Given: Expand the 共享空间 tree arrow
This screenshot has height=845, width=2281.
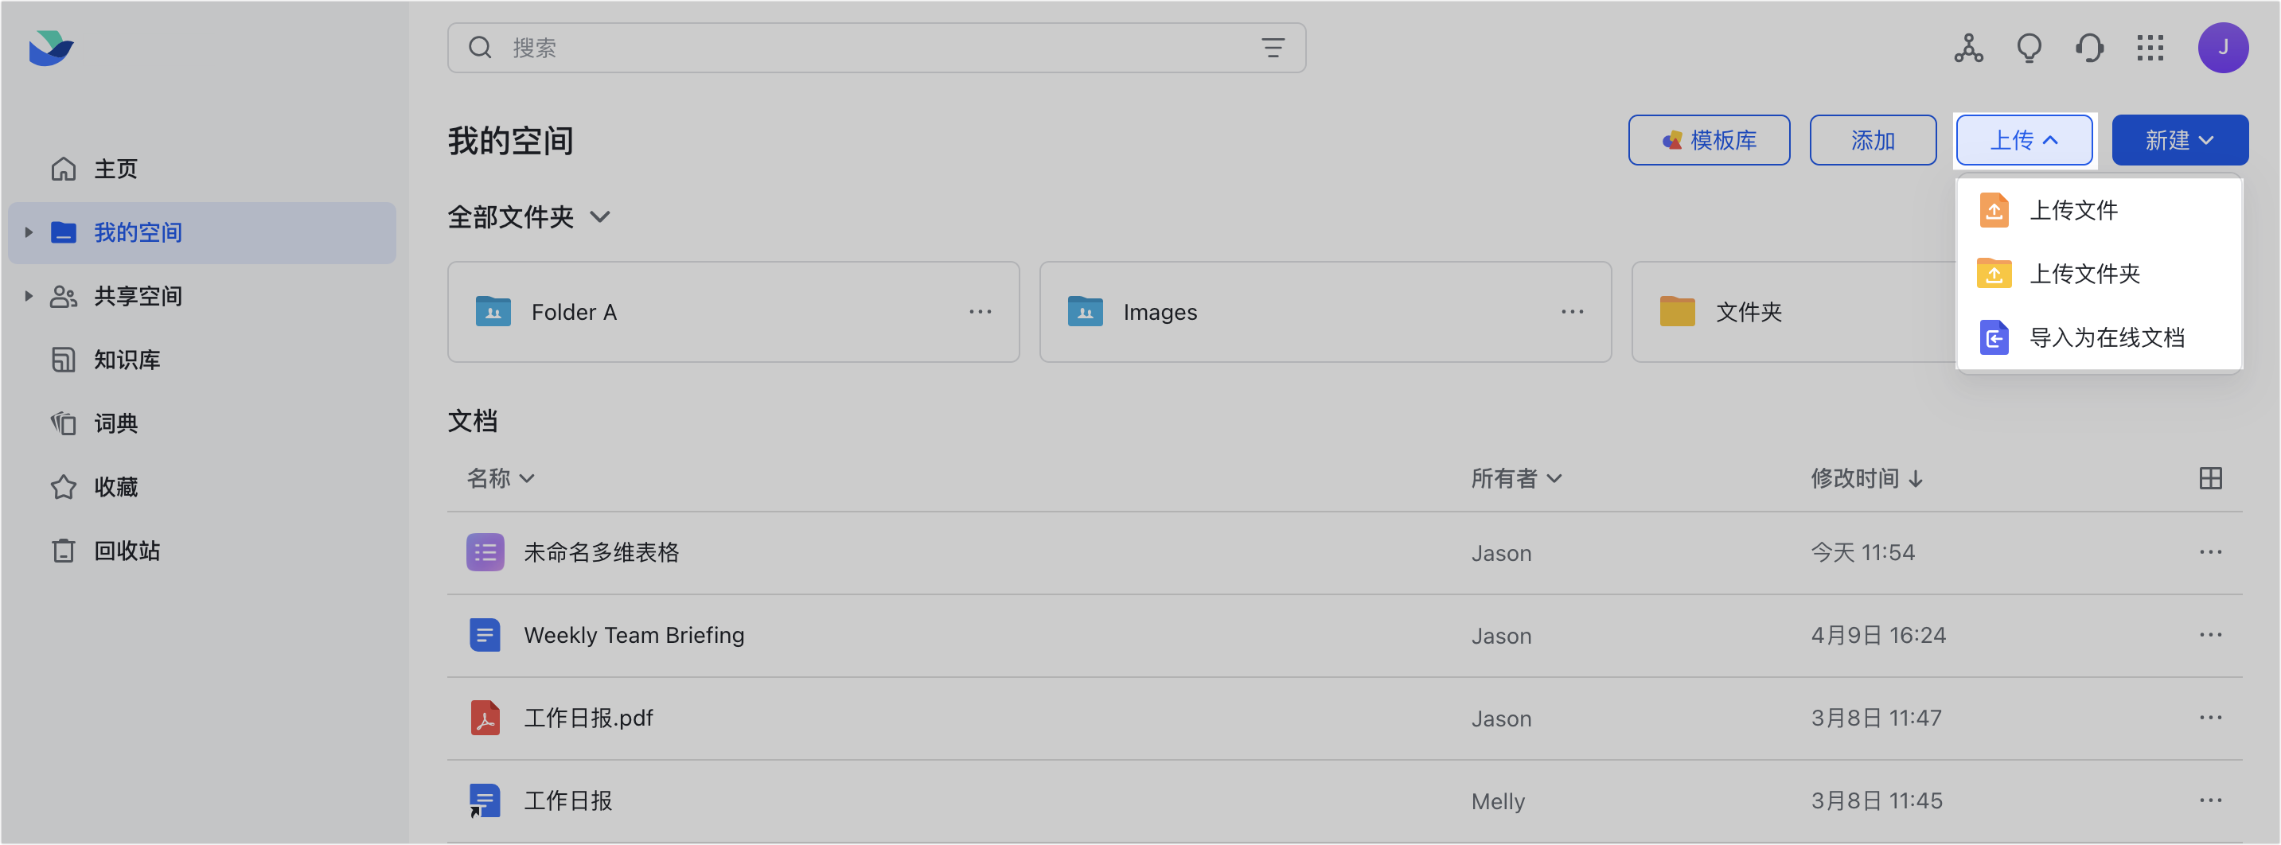Looking at the screenshot, I should (29, 297).
